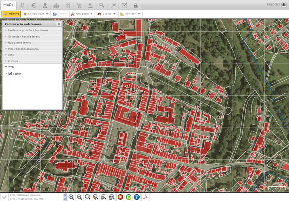Click the status log down arrow

tap(65, 199)
